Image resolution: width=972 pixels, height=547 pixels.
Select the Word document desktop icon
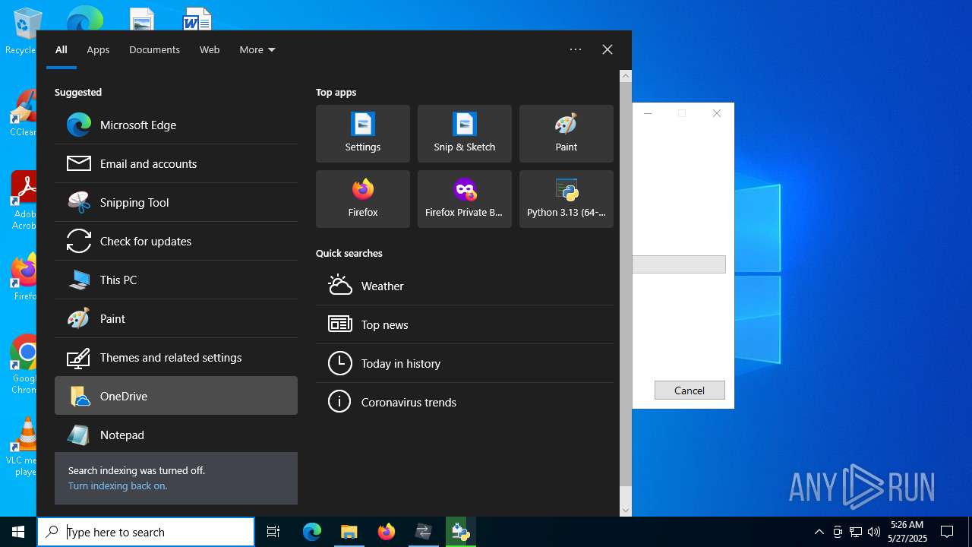click(197, 19)
